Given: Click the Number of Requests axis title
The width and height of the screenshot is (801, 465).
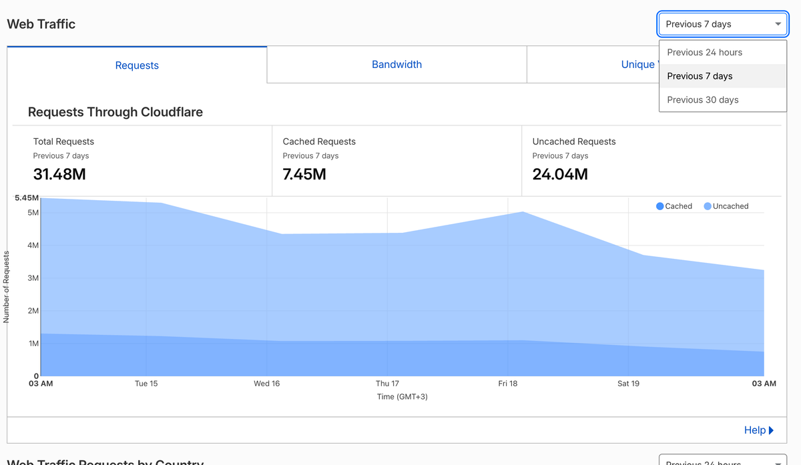Looking at the screenshot, I should [x=6, y=287].
